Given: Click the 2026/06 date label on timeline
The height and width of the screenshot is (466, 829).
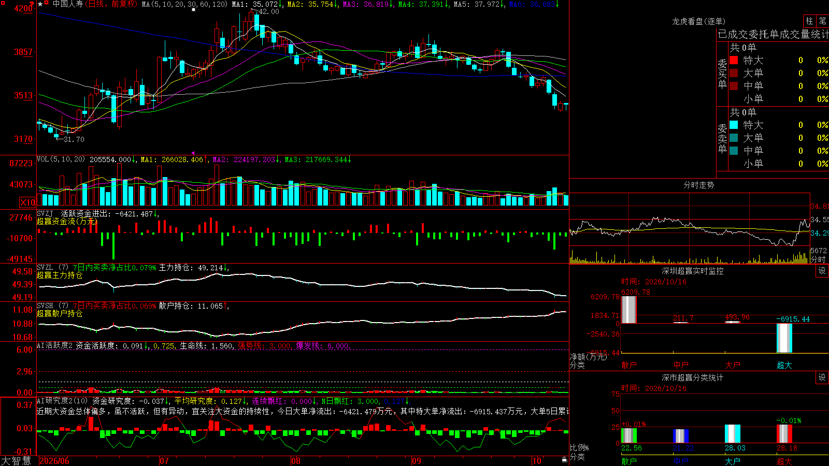Looking at the screenshot, I should tap(54, 461).
